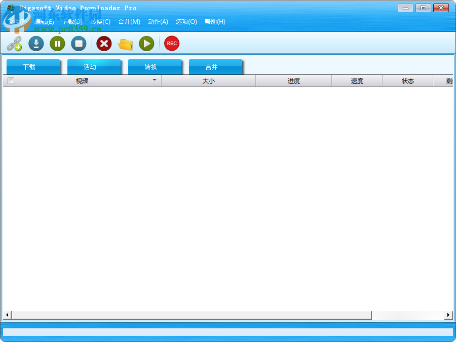
Task: Open the downloads folder icon
Action: click(125, 44)
